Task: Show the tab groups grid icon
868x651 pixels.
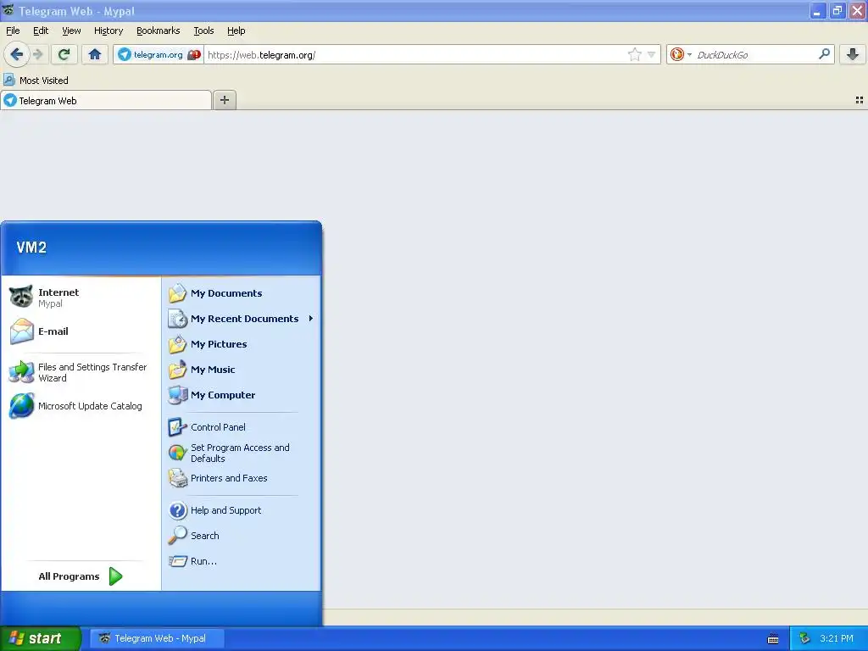Action: pyautogui.click(x=860, y=100)
